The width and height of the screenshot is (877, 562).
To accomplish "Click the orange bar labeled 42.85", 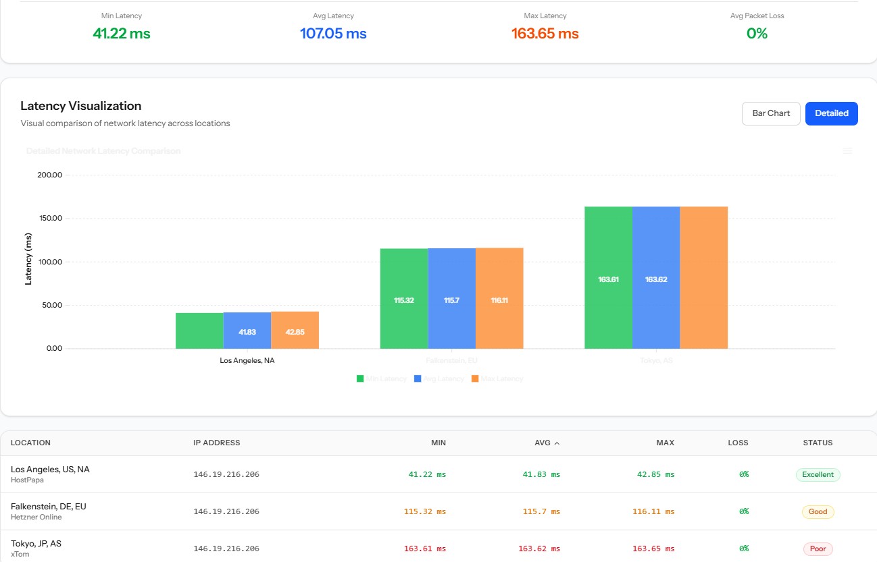I will 295,330.
